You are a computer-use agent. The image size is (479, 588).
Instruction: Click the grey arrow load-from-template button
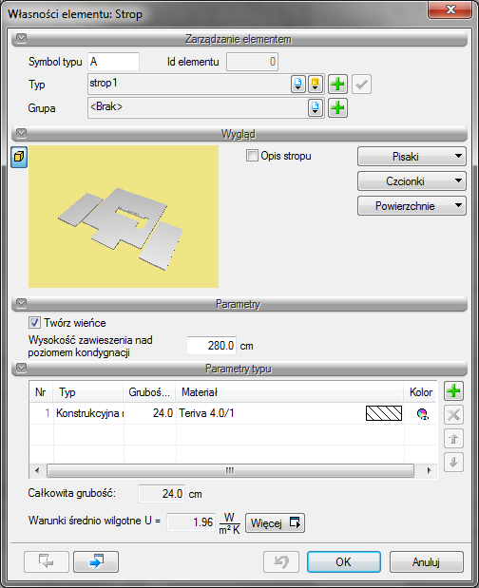(x=47, y=561)
